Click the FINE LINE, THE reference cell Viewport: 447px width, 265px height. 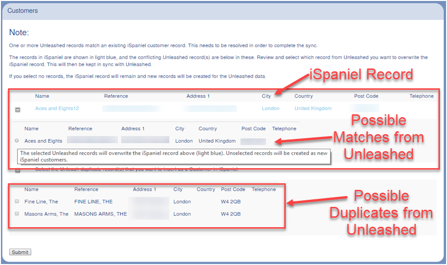point(93,202)
